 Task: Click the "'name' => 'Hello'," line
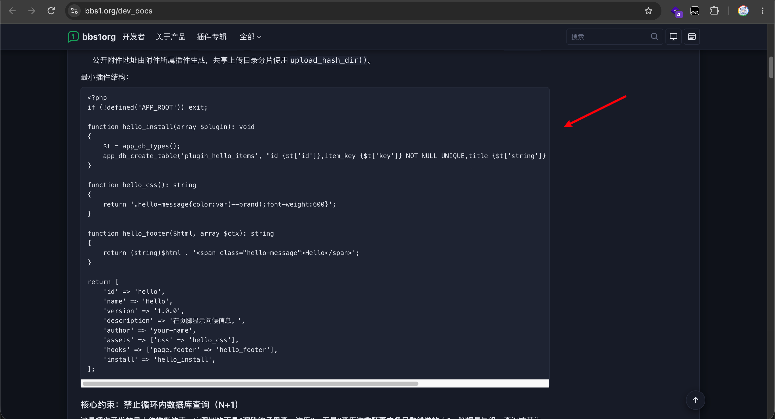(x=138, y=301)
